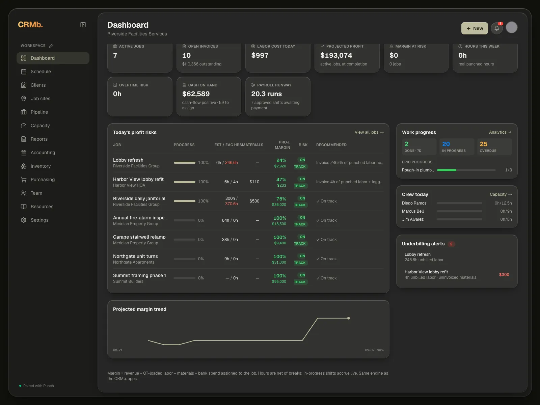Click the New button
The width and height of the screenshot is (540, 405).
pos(475,28)
